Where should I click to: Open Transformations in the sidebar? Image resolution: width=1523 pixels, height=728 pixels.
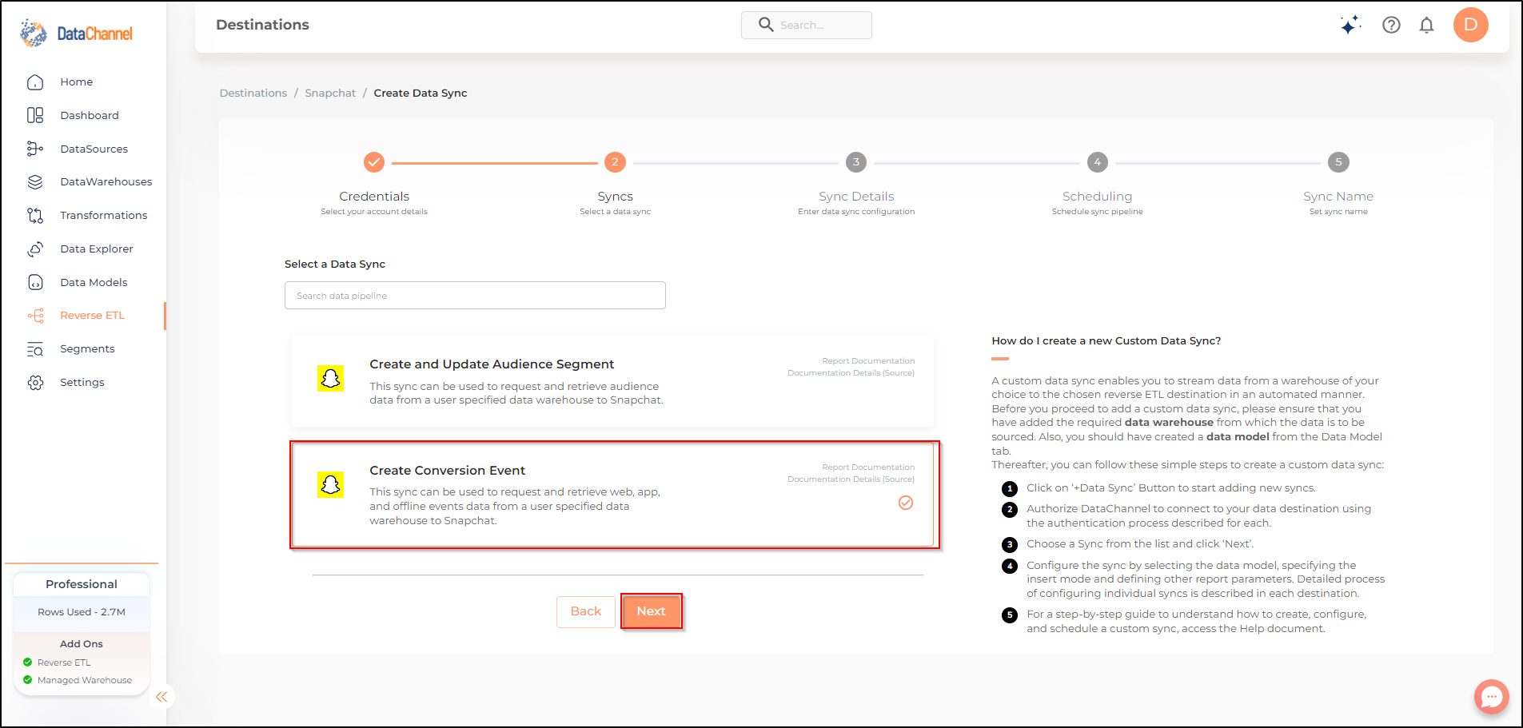pos(103,216)
